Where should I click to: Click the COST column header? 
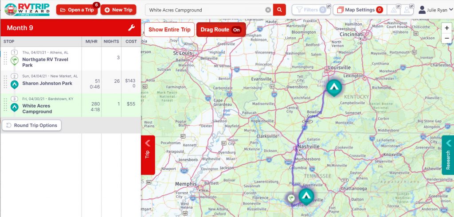131,41
